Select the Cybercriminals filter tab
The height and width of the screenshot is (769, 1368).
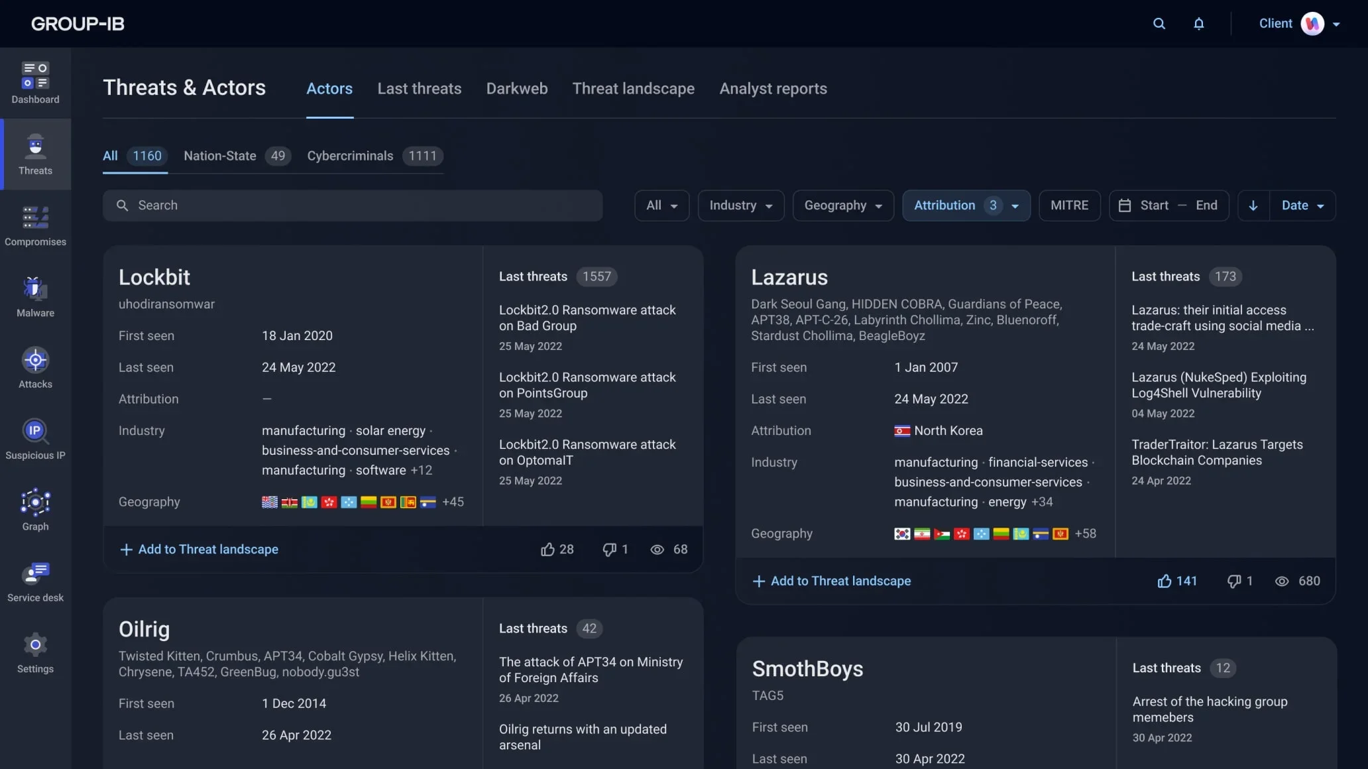349,156
